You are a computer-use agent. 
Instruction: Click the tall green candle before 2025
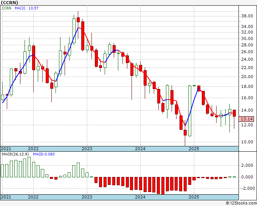tap(190, 111)
